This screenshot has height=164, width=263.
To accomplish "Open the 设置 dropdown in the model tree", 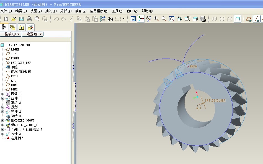I will tap(33, 34).
